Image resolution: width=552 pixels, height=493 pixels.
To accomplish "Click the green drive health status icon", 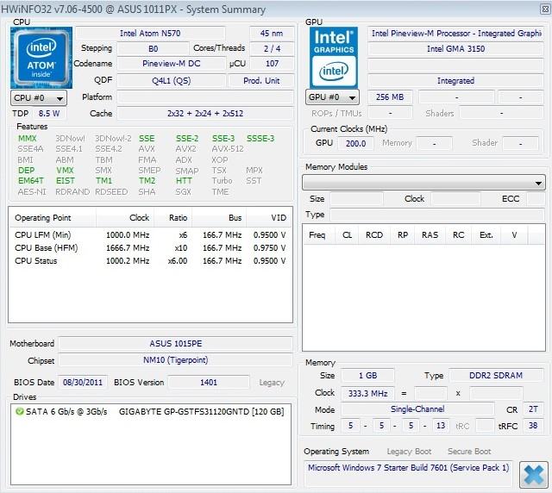I will pyautogui.click(x=20, y=411).
